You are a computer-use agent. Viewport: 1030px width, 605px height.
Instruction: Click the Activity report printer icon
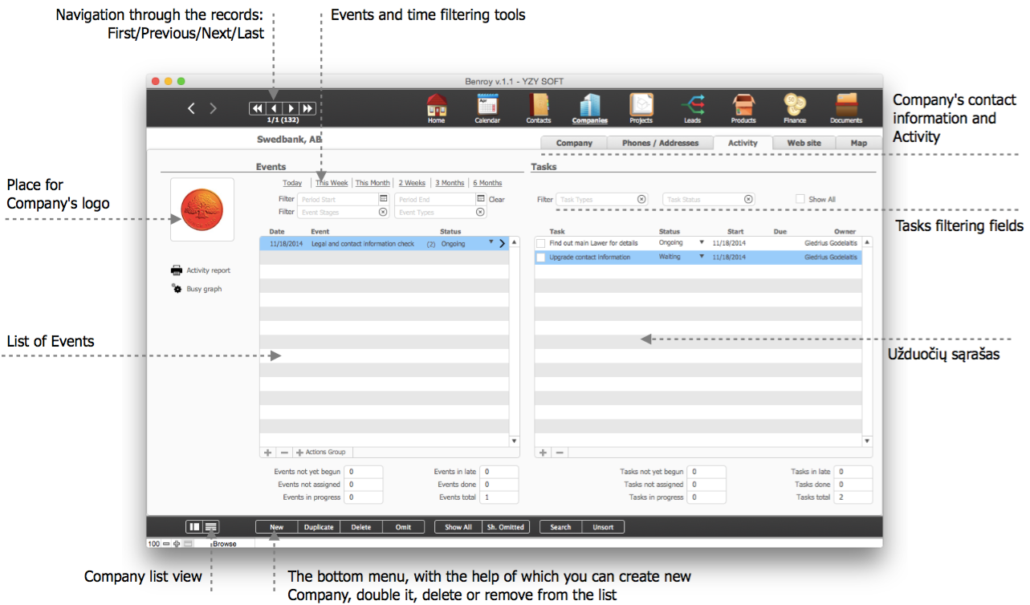177,270
